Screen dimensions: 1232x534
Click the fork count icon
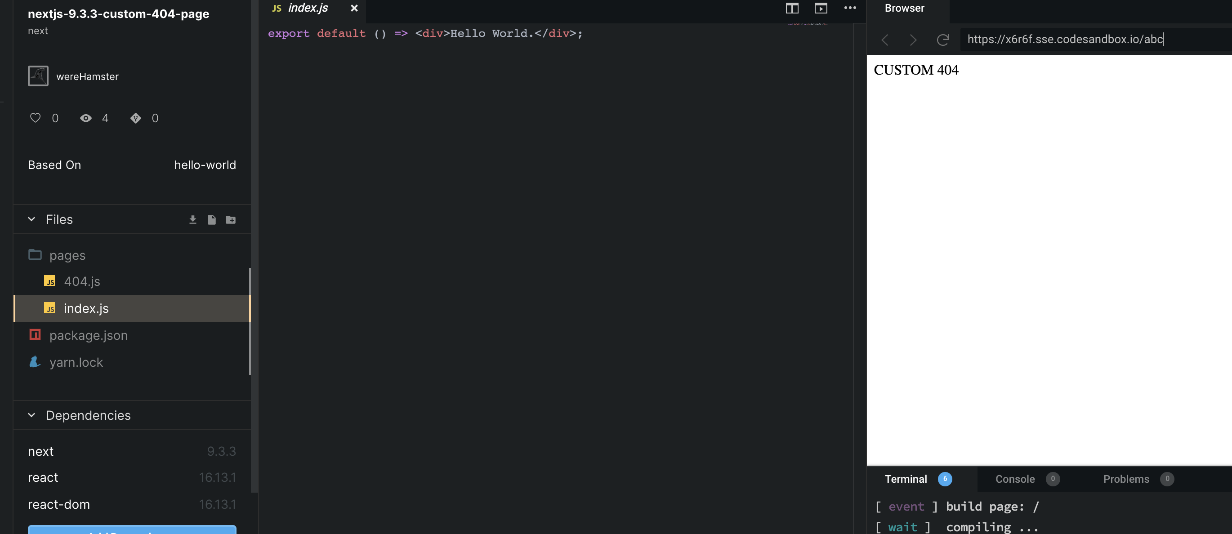(136, 118)
